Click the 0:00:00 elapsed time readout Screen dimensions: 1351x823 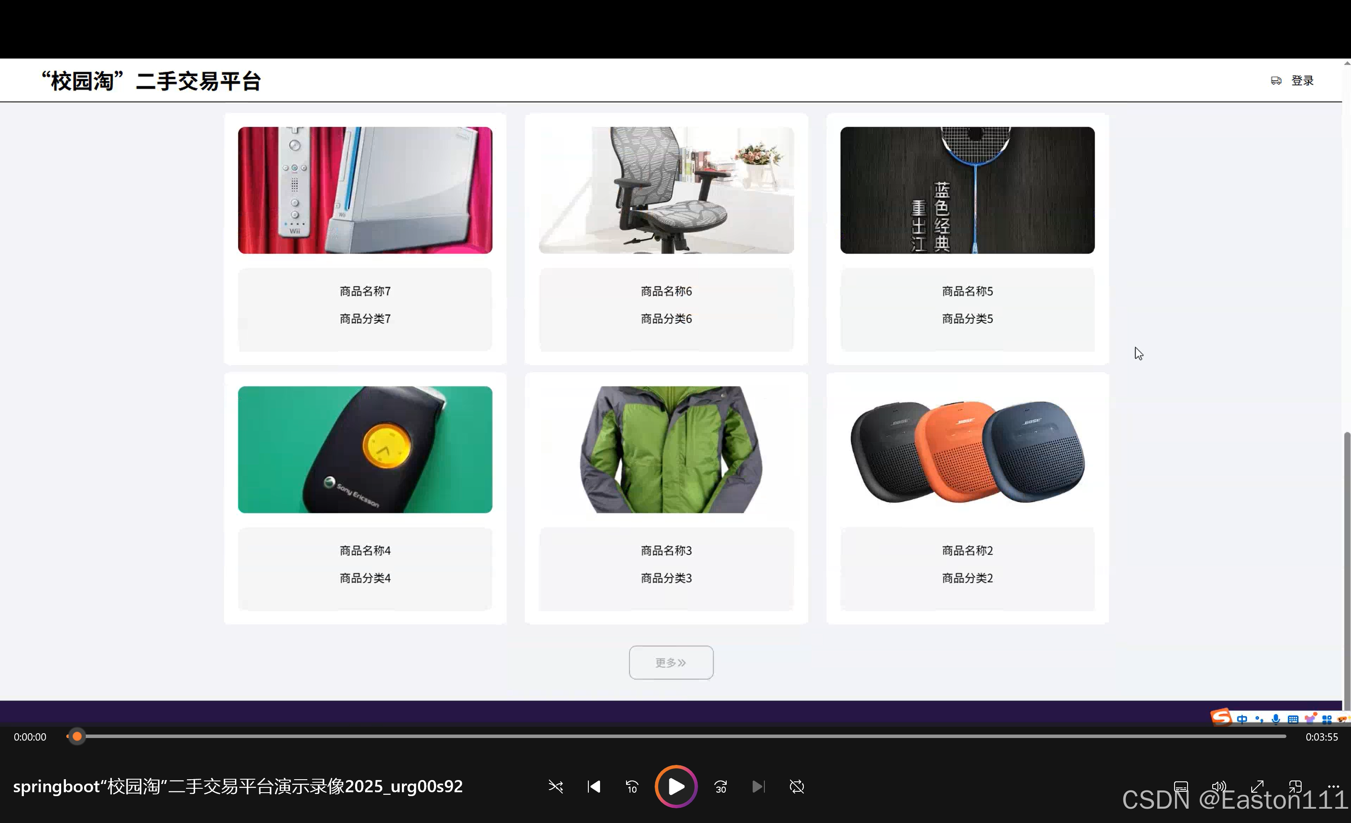pos(30,737)
